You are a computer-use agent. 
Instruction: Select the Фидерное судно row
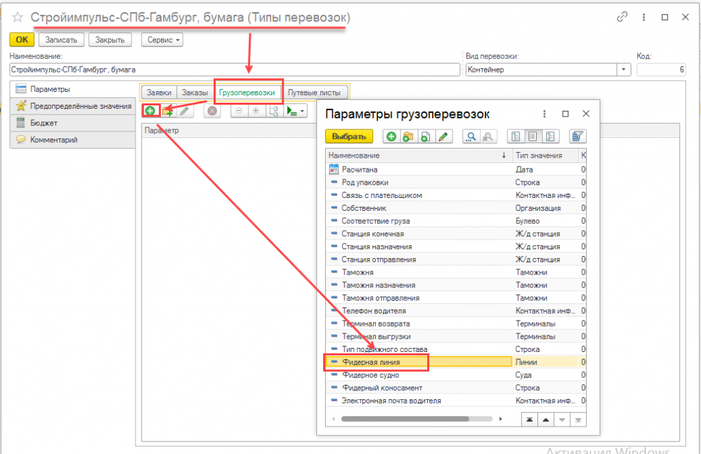(x=455, y=375)
